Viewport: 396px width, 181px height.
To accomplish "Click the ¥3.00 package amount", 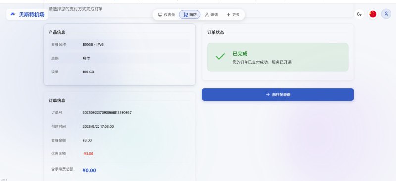I will point(87,140).
